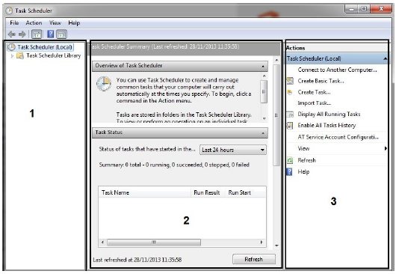This screenshot has height=274, width=396.
Task: Expand the Task Scheduler Library node arrow
Action: [x=12, y=55]
